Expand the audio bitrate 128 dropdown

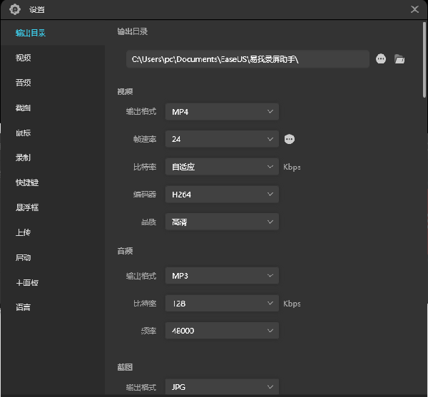pos(221,304)
